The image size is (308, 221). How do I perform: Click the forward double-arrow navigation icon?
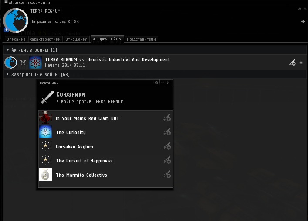[305, 9]
